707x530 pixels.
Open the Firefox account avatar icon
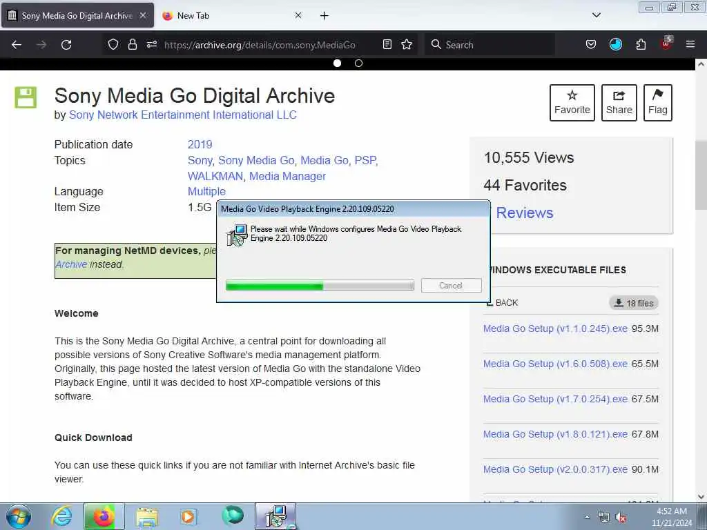click(615, 44)
